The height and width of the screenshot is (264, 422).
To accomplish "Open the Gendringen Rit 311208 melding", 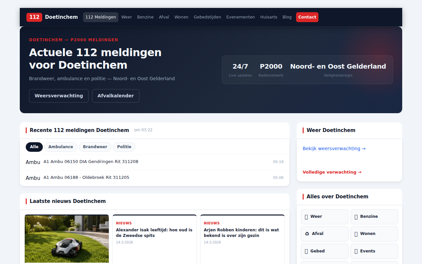I will point(155,162).
